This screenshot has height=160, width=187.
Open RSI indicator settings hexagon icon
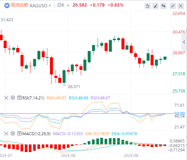pos(13,98)
